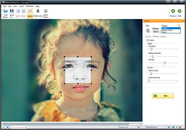Click the Redo arrow icon

[x=24, y=11]
